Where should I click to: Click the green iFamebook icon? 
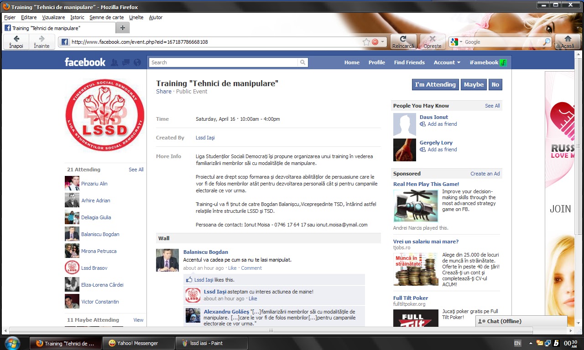tap(503, 62)
